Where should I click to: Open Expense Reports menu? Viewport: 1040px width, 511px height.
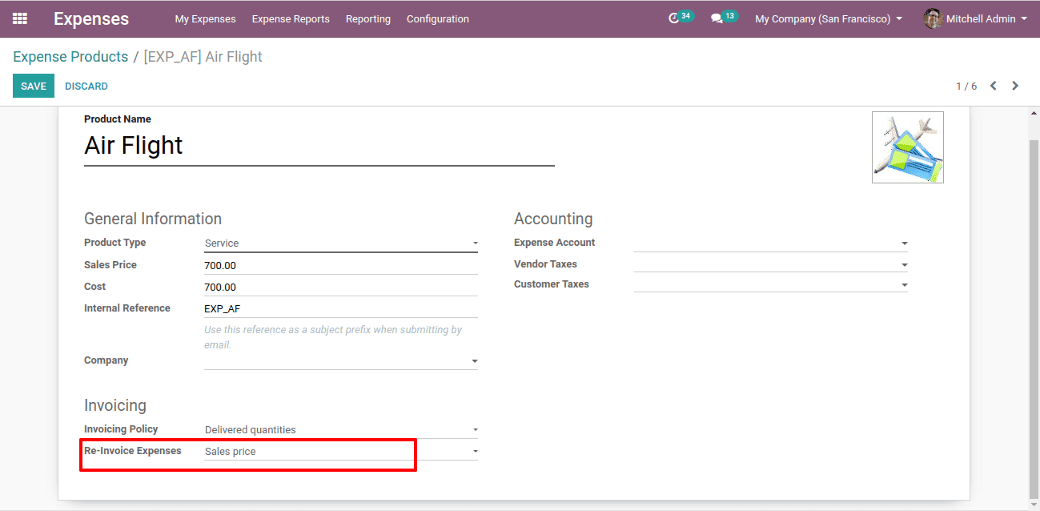(x=291, y=18)
